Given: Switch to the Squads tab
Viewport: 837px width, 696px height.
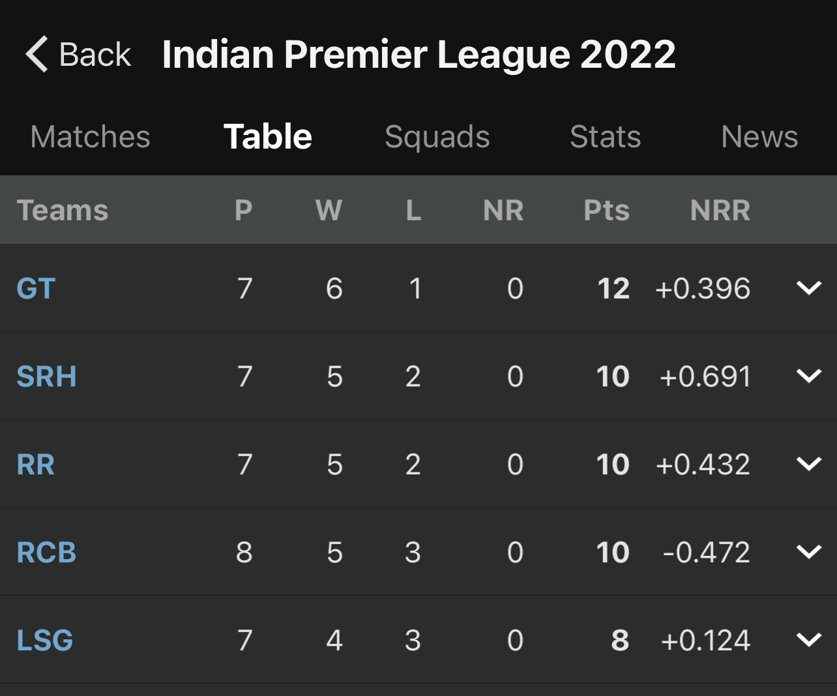Looking at the screenshot, I should (437, 137).
